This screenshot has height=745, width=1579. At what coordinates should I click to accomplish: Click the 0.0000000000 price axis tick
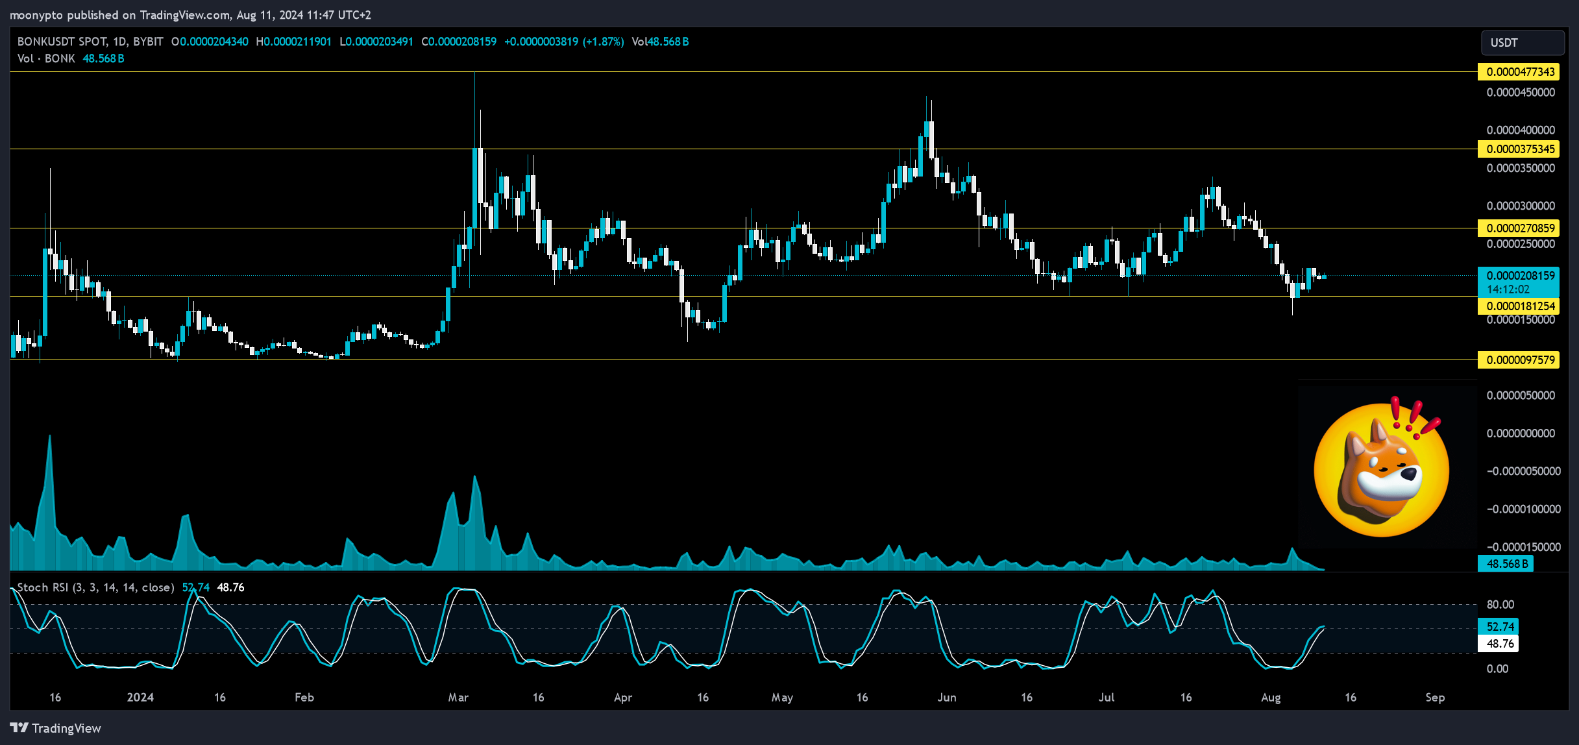click(x=1521, y=434)
